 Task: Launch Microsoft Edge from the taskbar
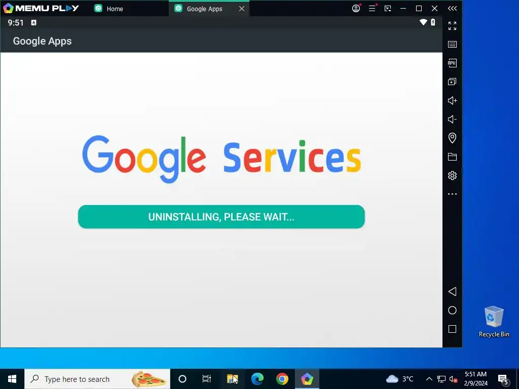pyautogui.click(x=257, y=379)
